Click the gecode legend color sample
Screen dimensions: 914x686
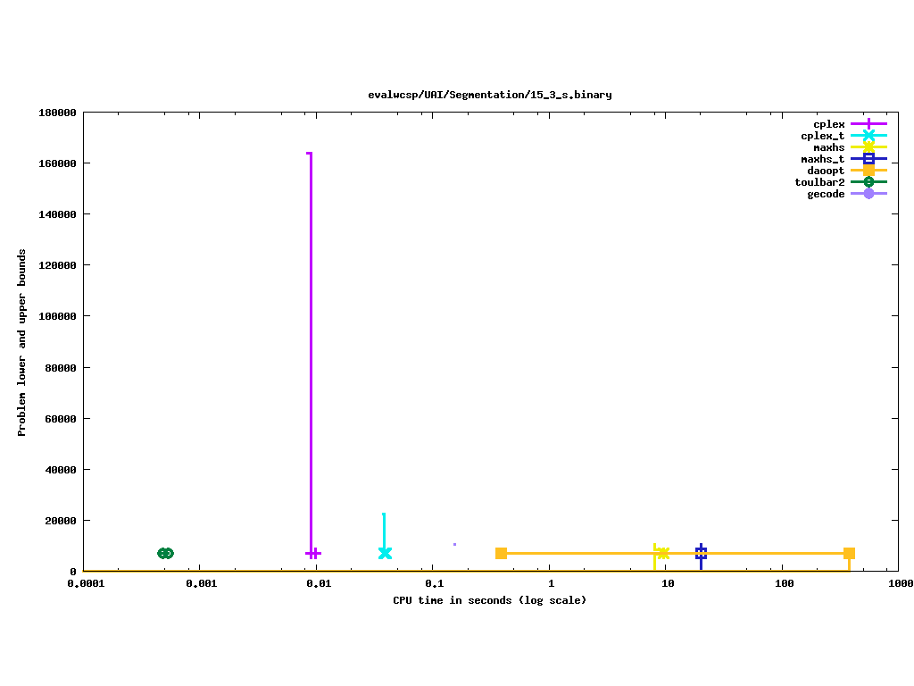coord(868,194)
